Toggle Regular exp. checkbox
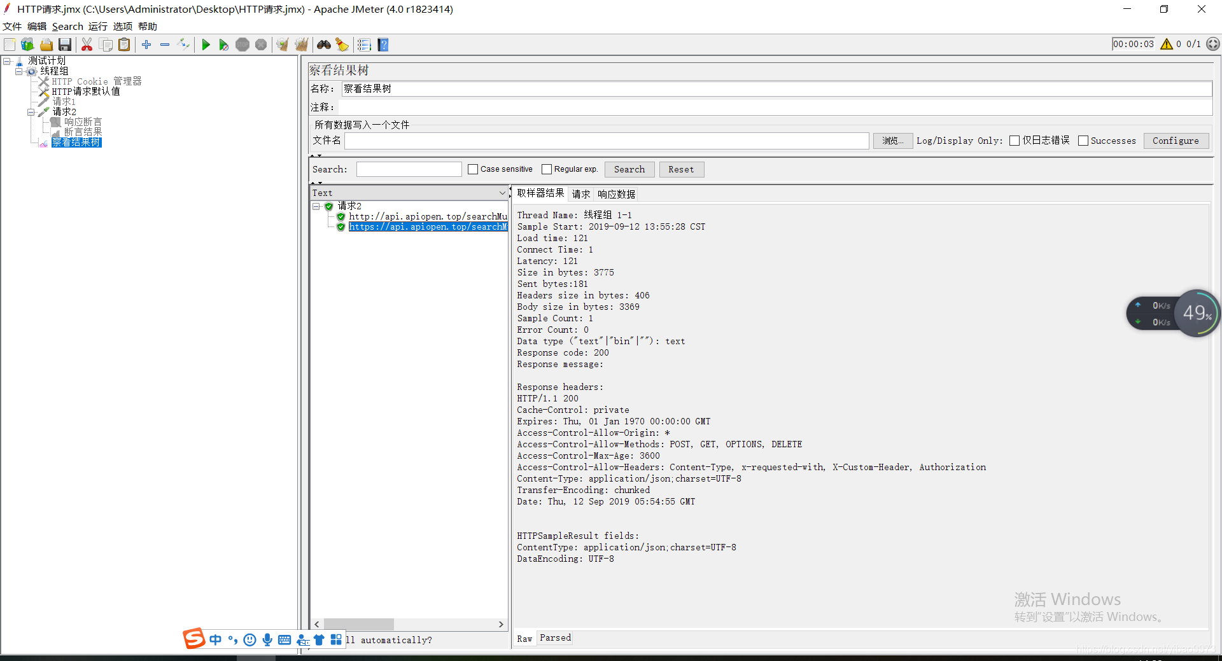The width and height of the screenshot is (1222, 661). 546,169
